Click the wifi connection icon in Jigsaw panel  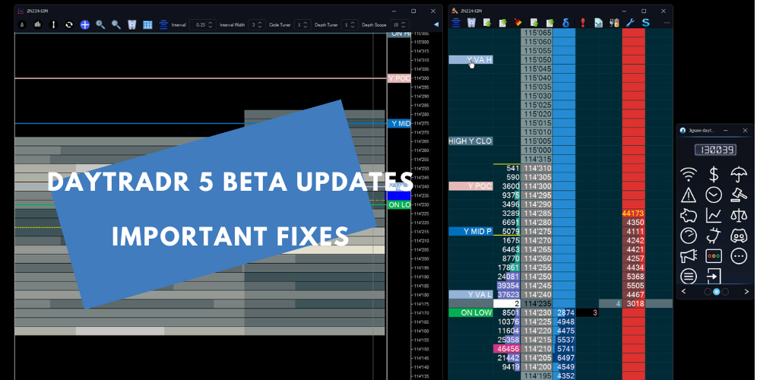[689, 174]
